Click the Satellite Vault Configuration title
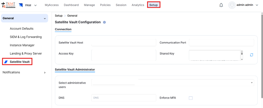Image resolution: width=263 pixels, height=108 pixels. 78,22
